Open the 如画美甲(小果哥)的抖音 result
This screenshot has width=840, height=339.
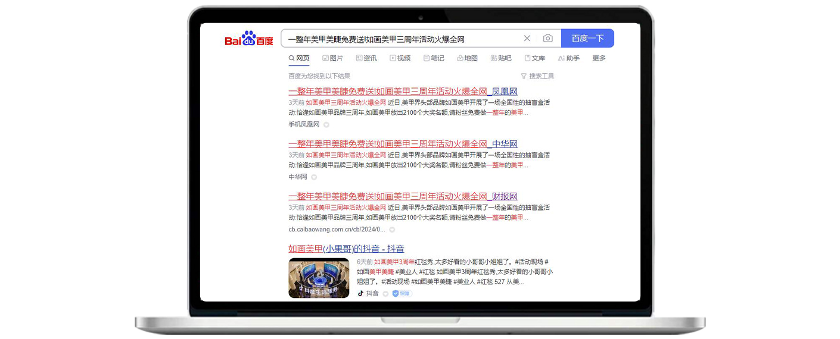coord(346,249)
